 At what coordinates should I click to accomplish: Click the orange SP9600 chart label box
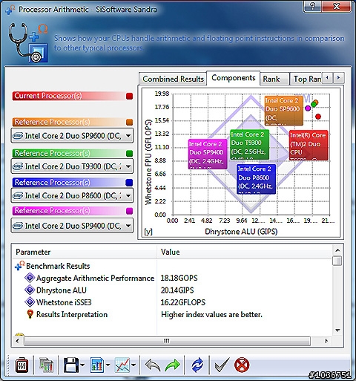[x=283, y=111]
